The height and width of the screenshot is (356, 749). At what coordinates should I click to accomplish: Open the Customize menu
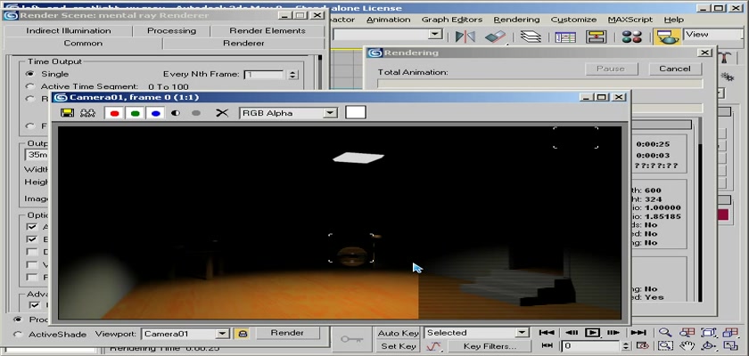[x=573, y=20]
